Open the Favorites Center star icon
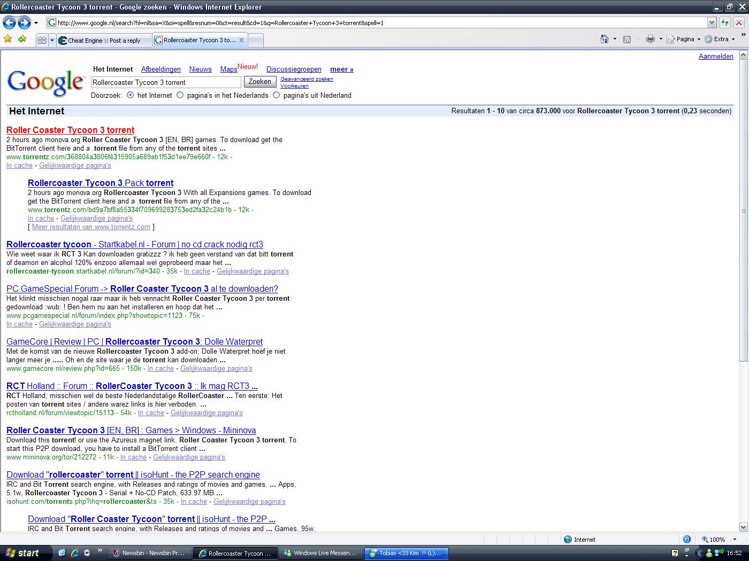 pos(8,39)
